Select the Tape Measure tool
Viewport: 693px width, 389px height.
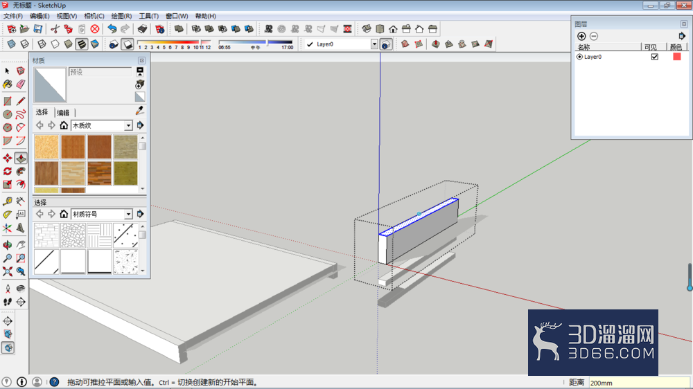coord(7,202)
